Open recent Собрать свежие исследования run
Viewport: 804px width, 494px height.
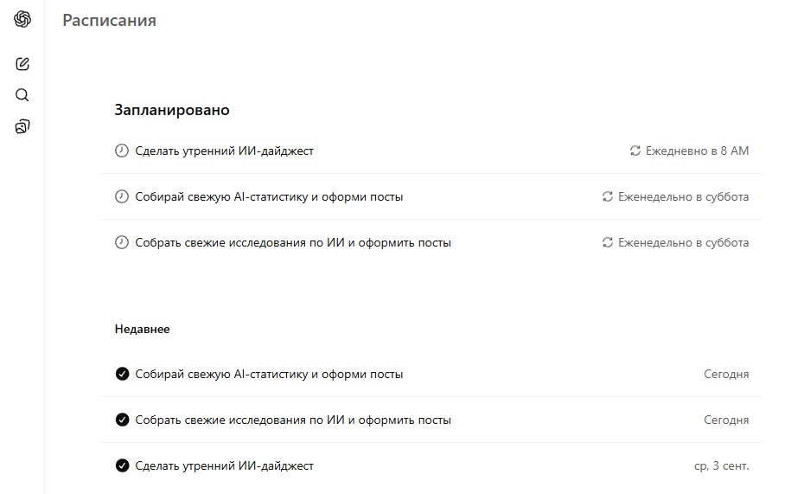(x=293, y=420)
